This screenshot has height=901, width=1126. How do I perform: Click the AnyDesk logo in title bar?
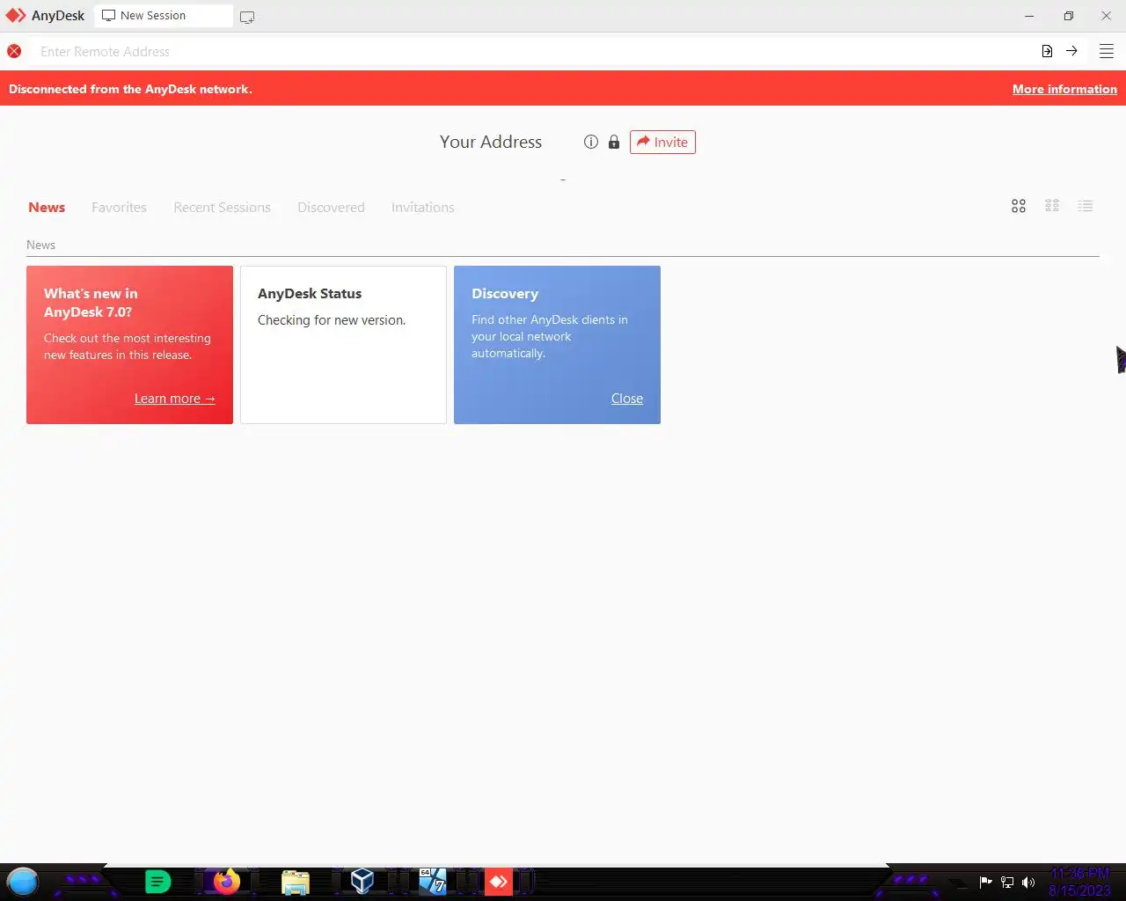coord(16,16)
